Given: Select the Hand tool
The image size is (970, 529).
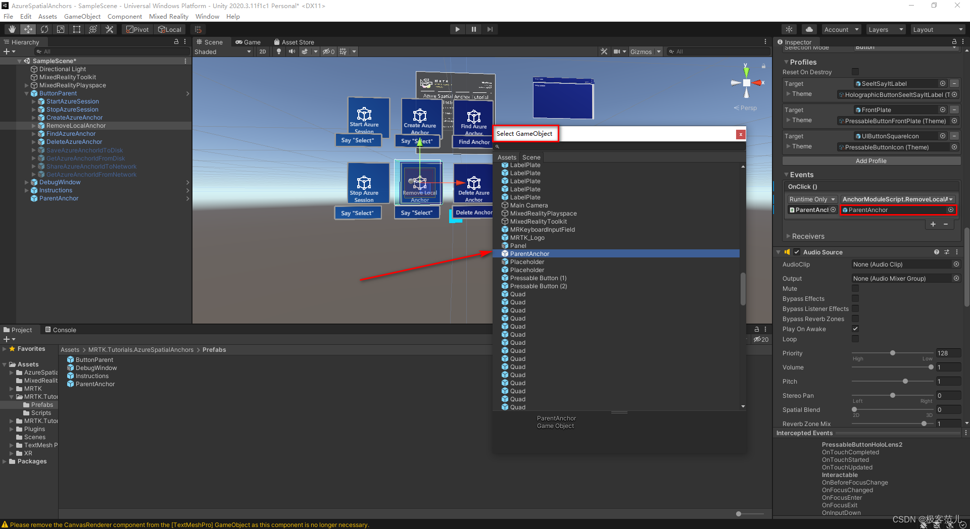Looking at the screenshot, I should click(12, 29).
